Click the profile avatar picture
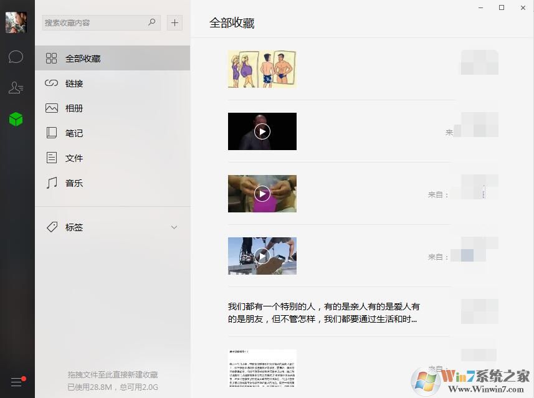The image size is (534, 398). (x=16, y=22)
